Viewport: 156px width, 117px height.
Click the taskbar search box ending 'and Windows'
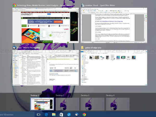coord(17,114)
